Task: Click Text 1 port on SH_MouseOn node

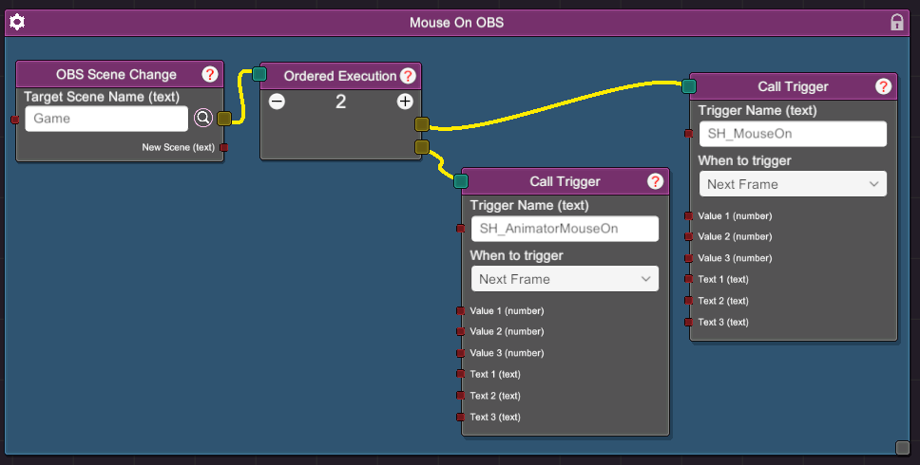Action: (x=689, y=279)
